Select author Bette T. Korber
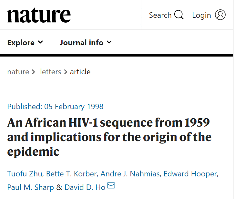Image resolution: width=234 pixels, height=199 pixels. click(x=71, y=174)
